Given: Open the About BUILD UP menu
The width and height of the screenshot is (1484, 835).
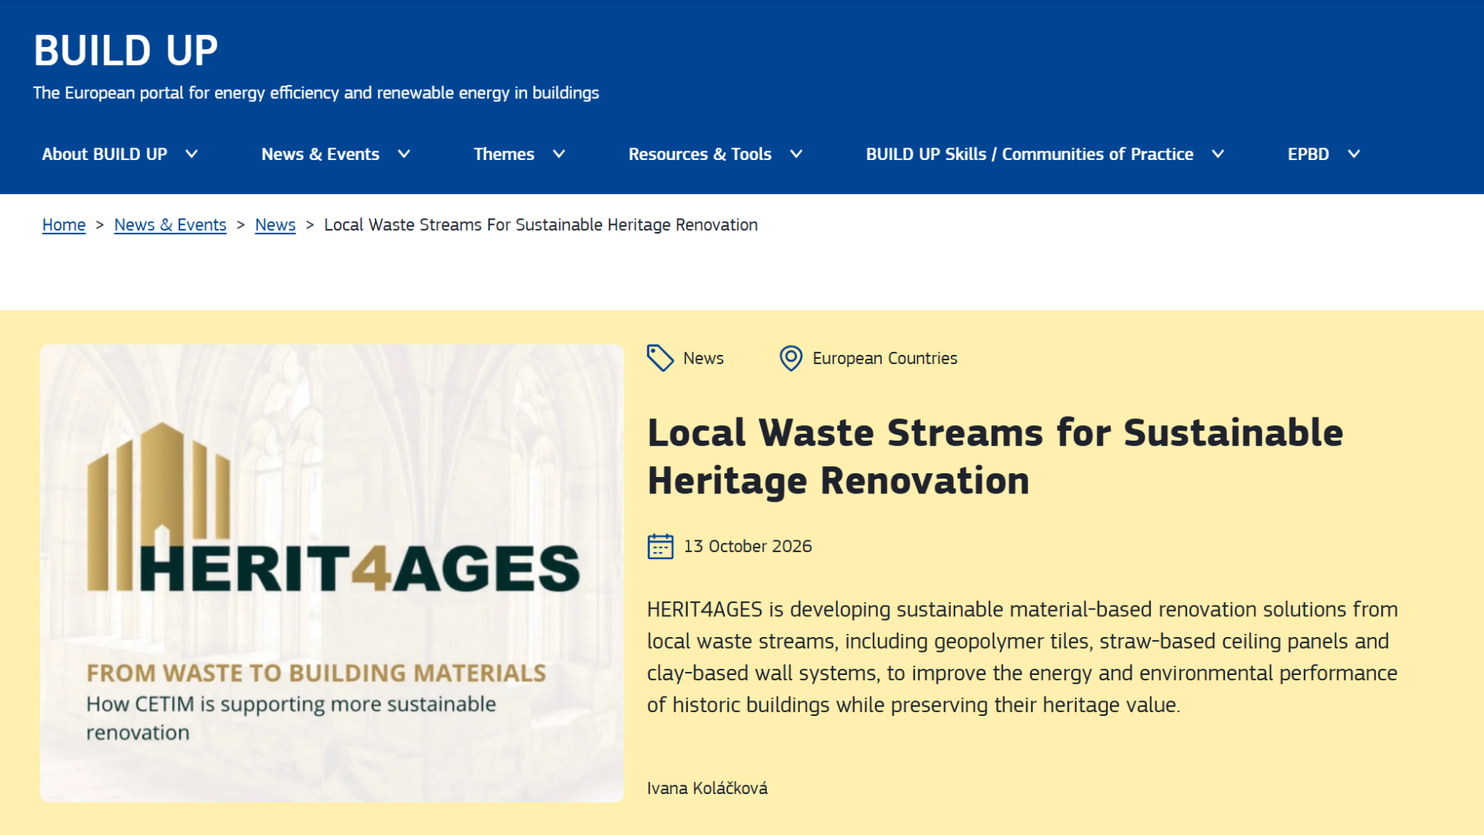Looking at the screenshot, I should tap(104, 154).
